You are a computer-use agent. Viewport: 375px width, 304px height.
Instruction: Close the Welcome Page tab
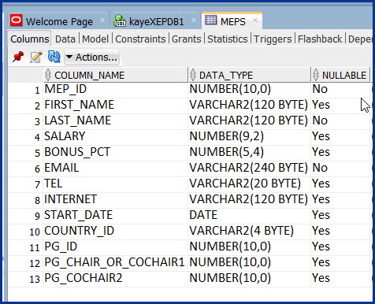(102, 20)
